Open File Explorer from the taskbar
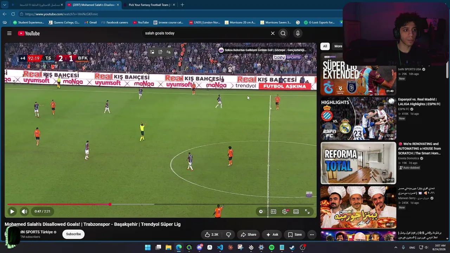The width and height of the screenshot is (450, 253). pos(168,248)
